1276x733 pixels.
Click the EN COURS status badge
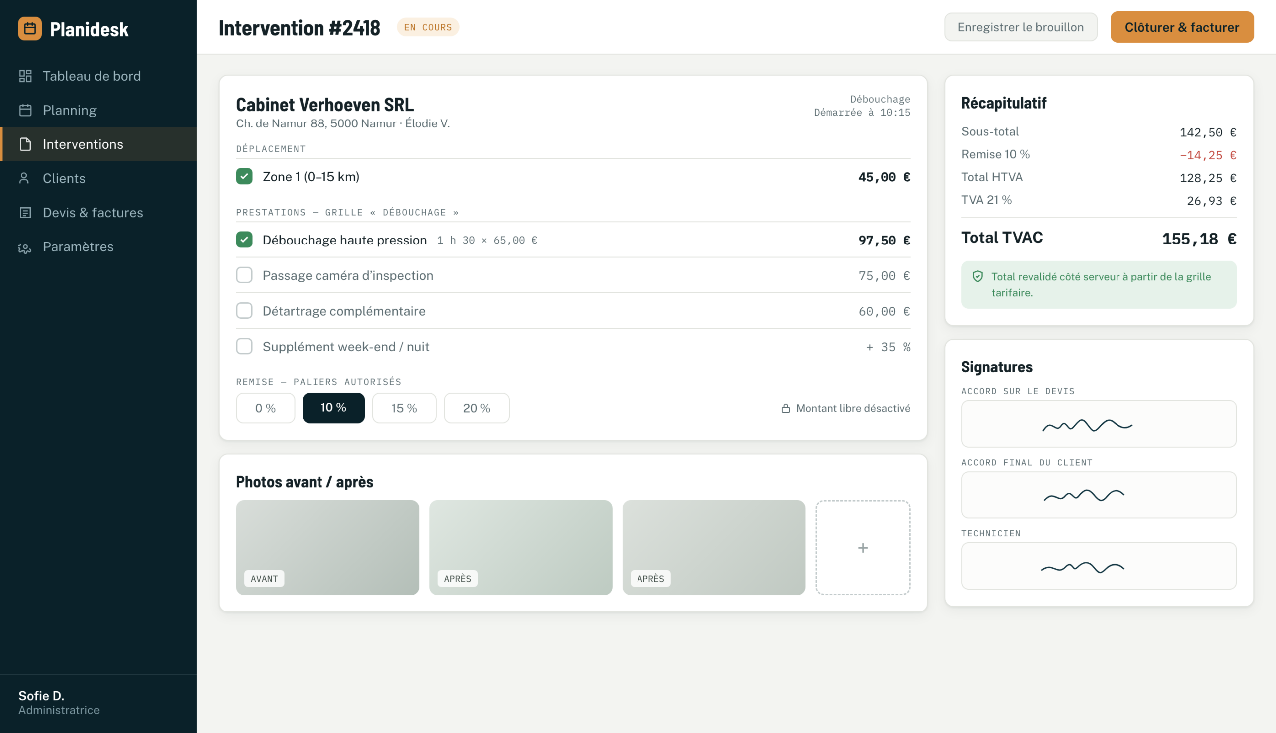pos(428,27)
